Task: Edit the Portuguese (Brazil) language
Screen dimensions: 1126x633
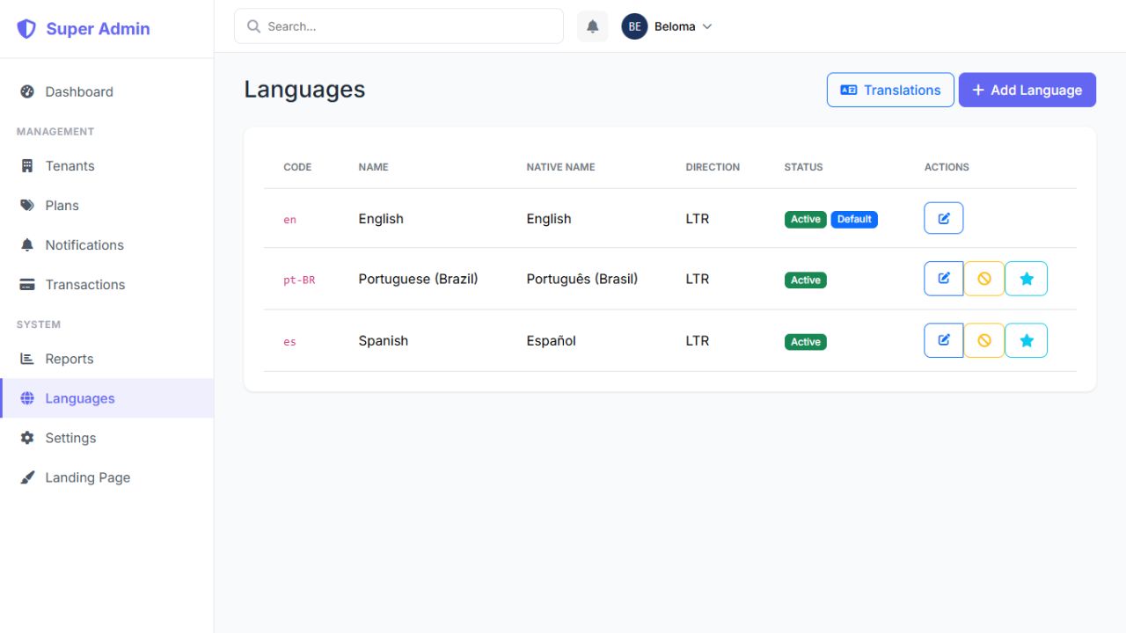Action: coord(943,279)
